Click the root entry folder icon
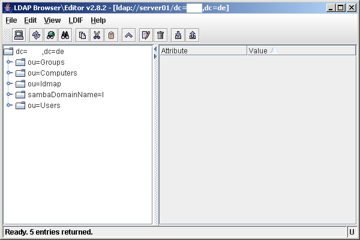The width and height of the screenshot is (360, 240). tap(8, 51)
